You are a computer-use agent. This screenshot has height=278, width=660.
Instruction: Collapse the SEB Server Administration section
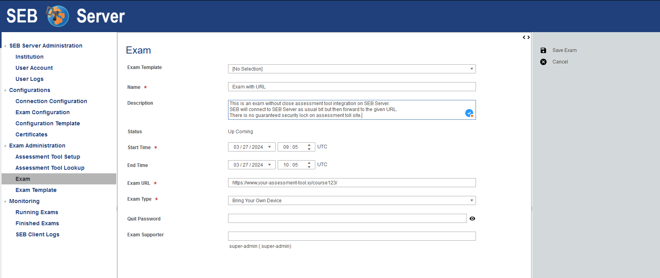click(5, 46)
